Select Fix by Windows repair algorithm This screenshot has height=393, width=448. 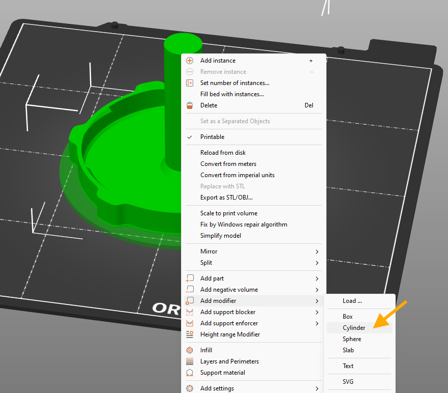tap(244, 224)
